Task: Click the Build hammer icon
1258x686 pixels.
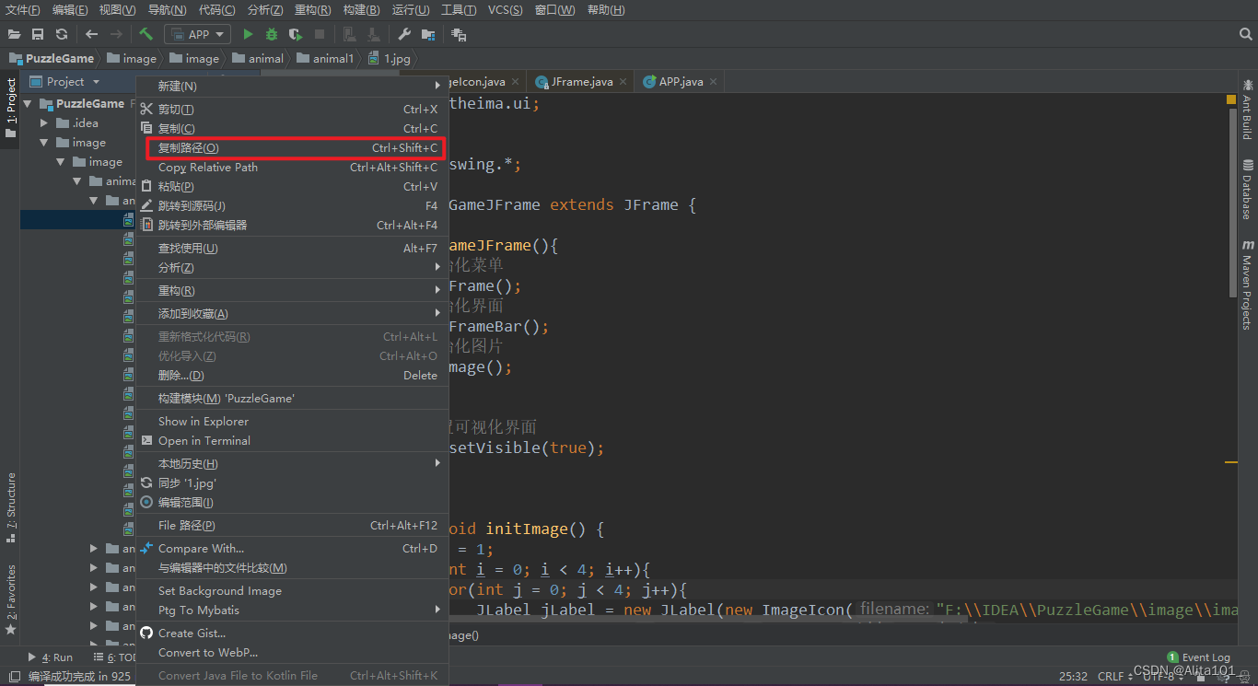Action: [146, 34]
